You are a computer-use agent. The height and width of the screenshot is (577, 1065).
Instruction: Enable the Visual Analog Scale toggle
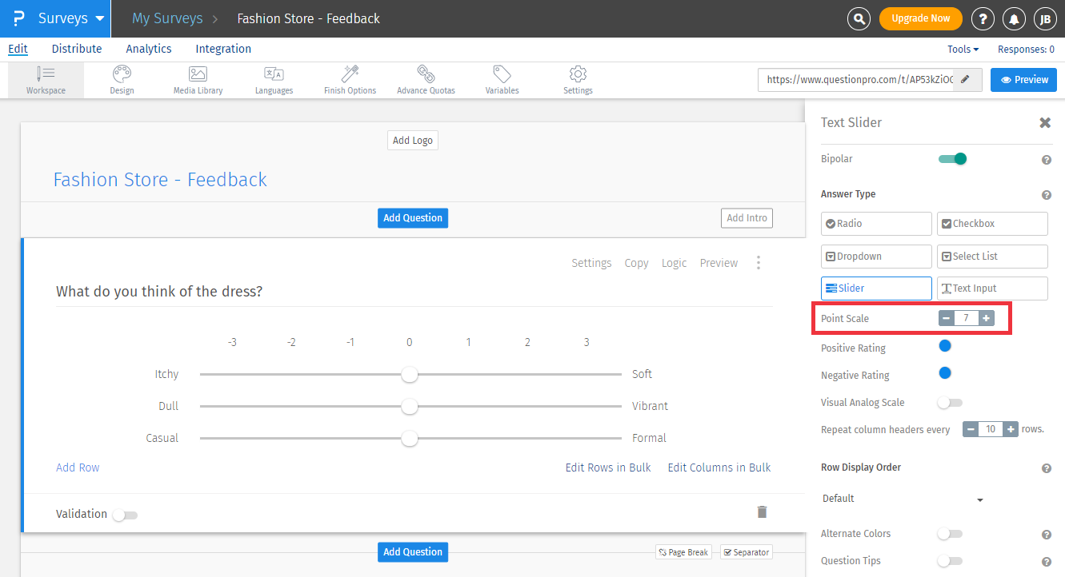tap(950, 403)
